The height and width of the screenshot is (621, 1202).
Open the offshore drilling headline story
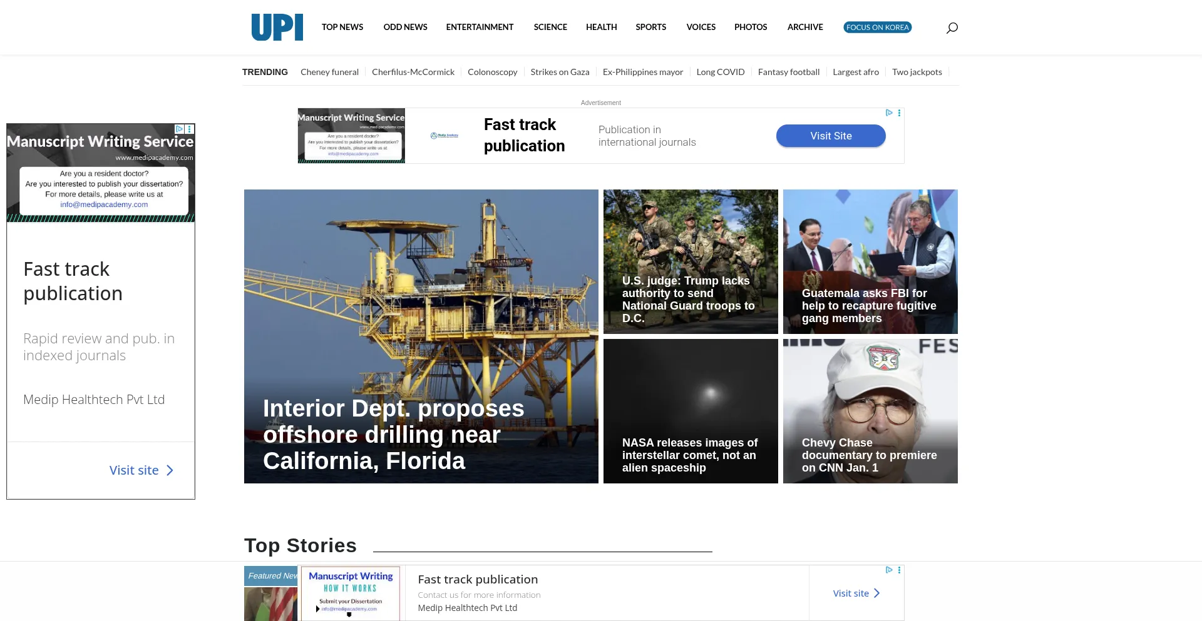click(x=393, y=434)
